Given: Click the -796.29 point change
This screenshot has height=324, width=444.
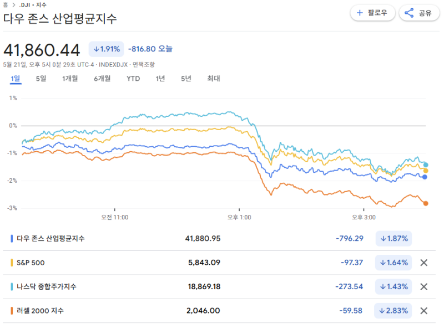Looking at the screenshot, I should (x=350, y=238).
